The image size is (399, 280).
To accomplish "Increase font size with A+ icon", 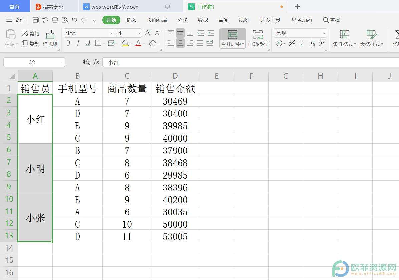I will [148, 33].
